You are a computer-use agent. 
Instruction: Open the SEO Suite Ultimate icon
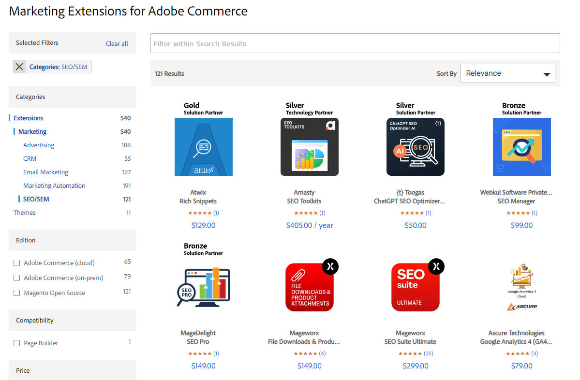click(x=416, y=287)
